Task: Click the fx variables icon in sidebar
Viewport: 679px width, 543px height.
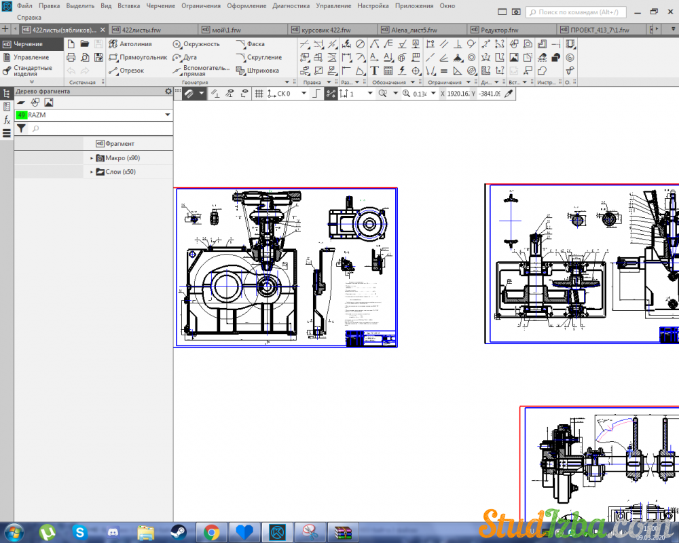Action: (x=7, y=119)
